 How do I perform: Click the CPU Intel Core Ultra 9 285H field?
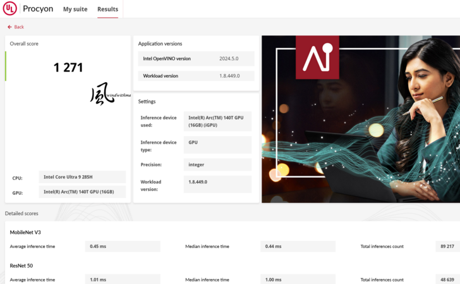82,177
